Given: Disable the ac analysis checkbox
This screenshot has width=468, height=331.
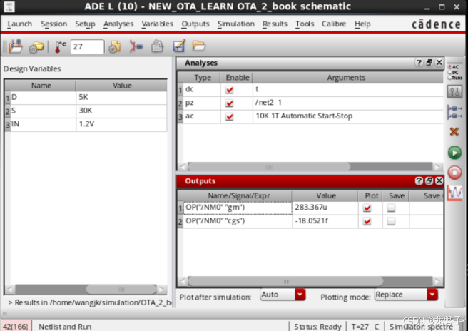Looking at the screenshot, I should (229, 116).
